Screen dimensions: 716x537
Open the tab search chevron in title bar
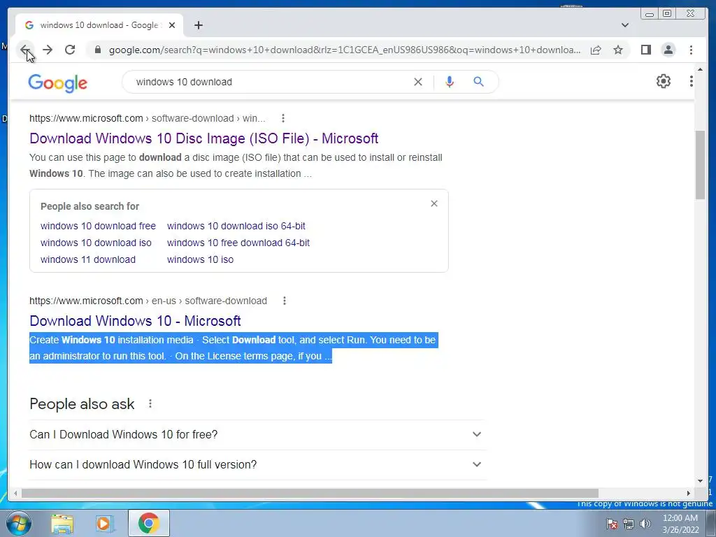[x=625, y=25]
